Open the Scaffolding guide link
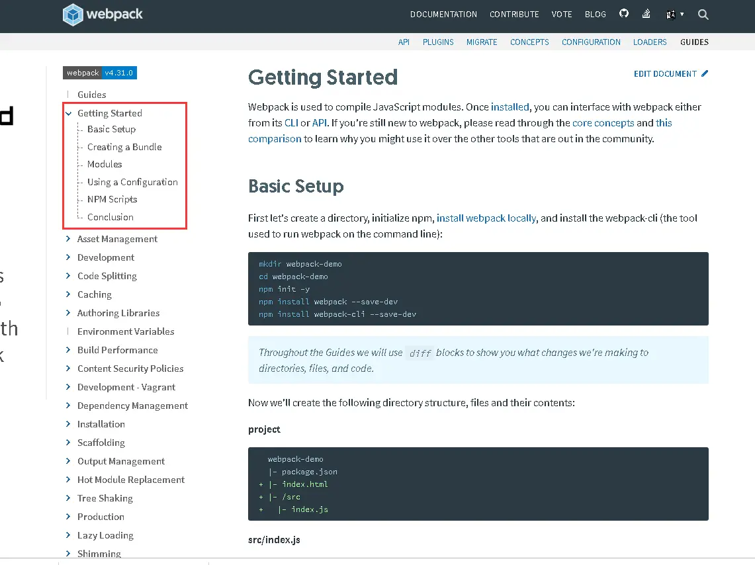The image size is (755, 565). (101, 443)
